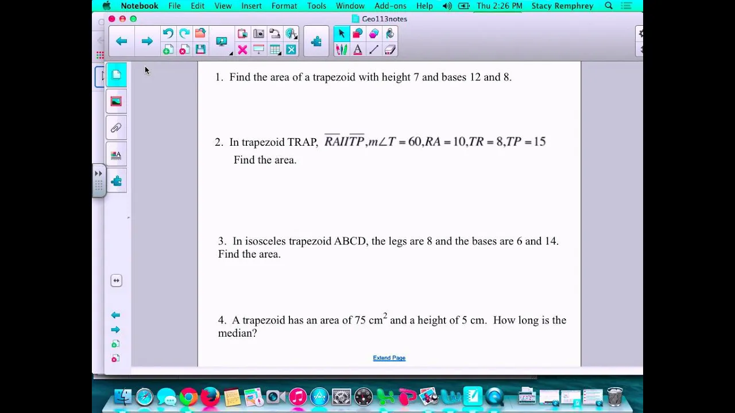Click Stacy Remphrey user name
Viewport: 735px width, 413px height.
(562, 6)
